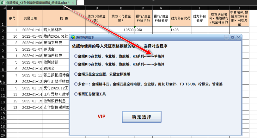
Task: Close the xlsx workbook tab
Action: [73, 3]
